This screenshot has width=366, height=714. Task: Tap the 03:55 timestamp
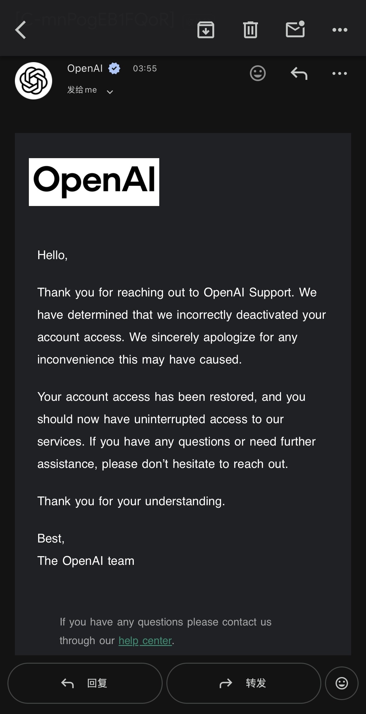tap(145, 68)
